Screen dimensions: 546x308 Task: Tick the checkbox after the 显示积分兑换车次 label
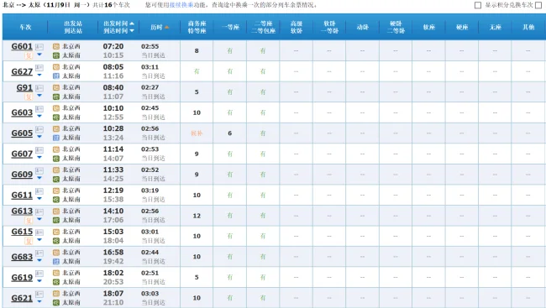click(538, 5)
